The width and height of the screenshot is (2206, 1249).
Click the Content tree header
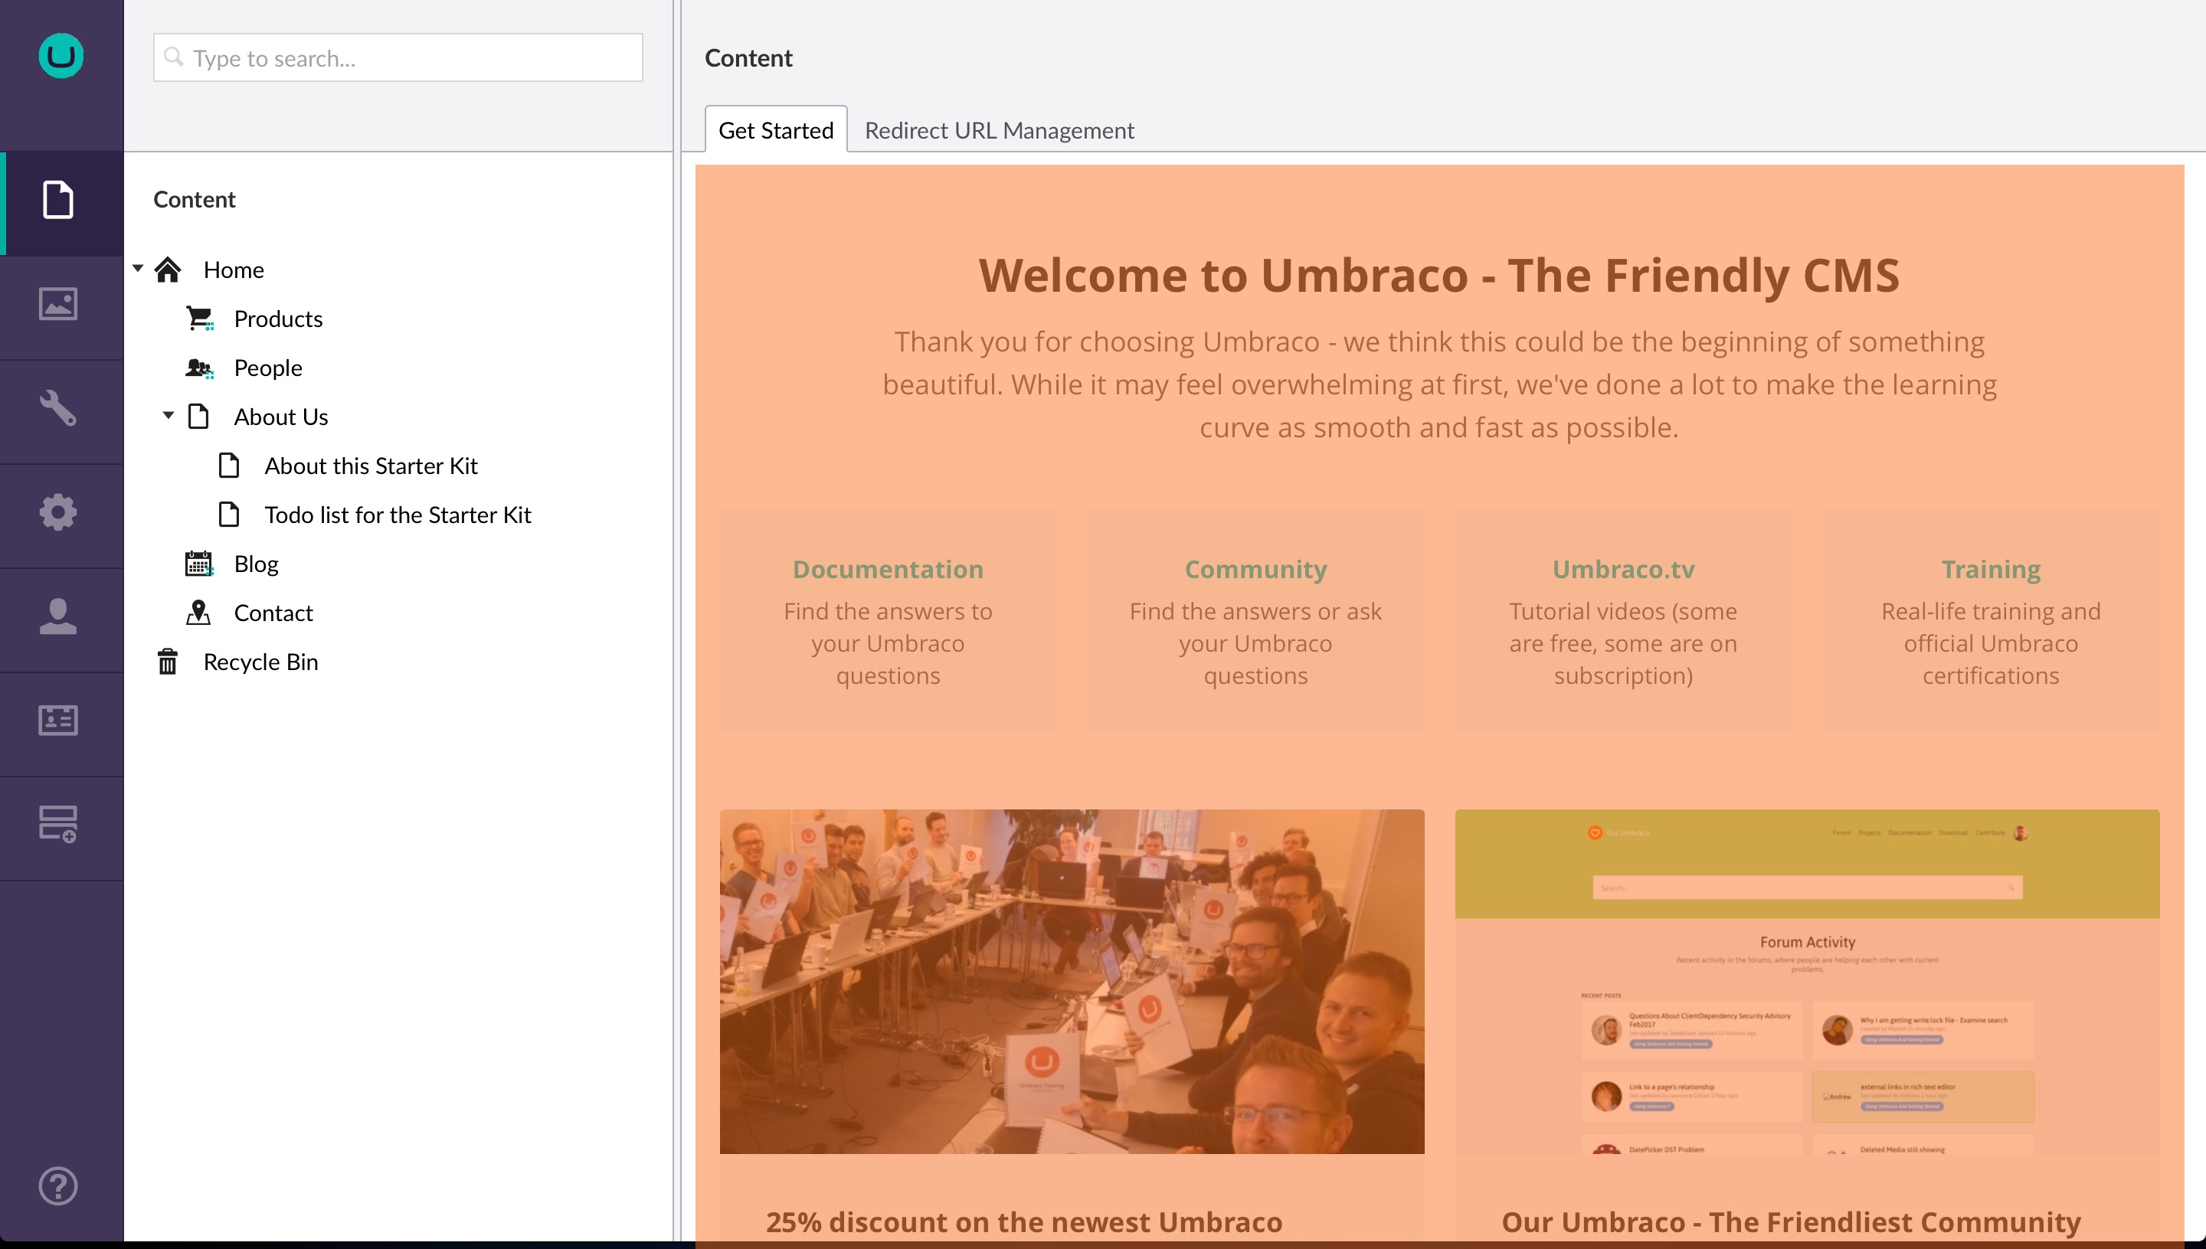[x=194, y=199]
